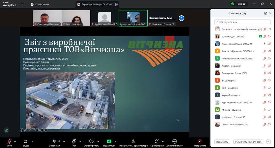
Task: Select participant Андрій Лозицький
Action: pyautogui.click(x=243, y=66)
